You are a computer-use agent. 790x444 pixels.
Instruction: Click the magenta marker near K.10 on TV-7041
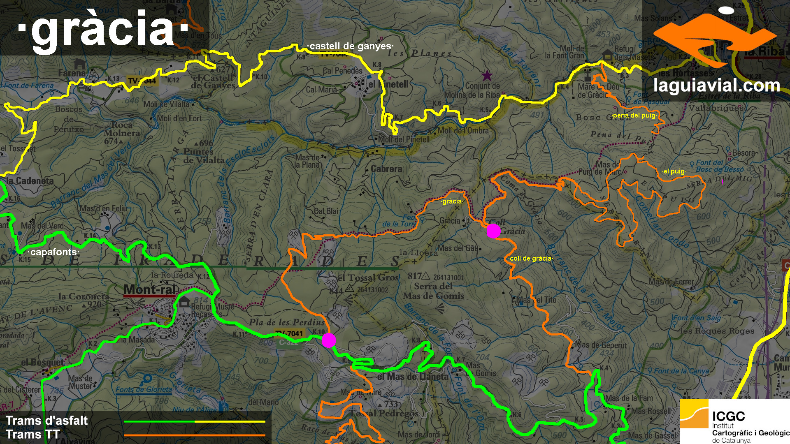[329, 340]
